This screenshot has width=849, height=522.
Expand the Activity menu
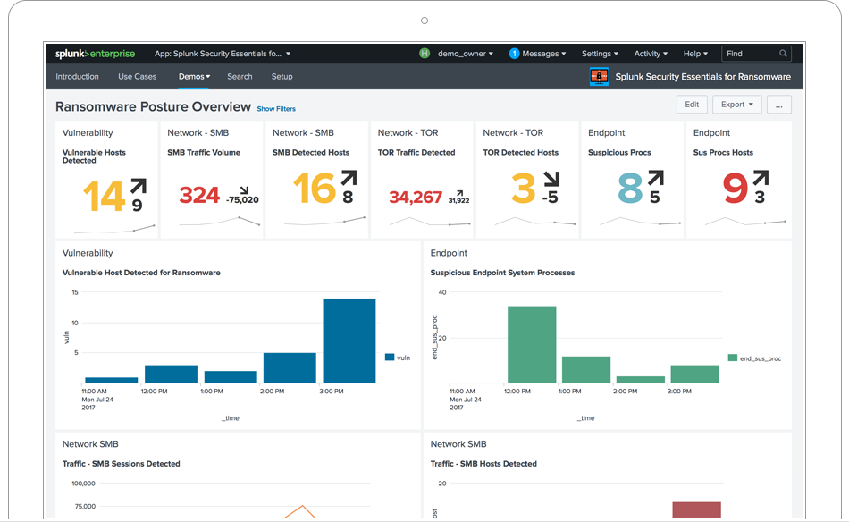pyautogui.click(x=651, y=54)
